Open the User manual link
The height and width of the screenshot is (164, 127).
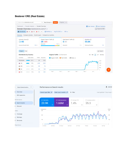coord(90,26)
